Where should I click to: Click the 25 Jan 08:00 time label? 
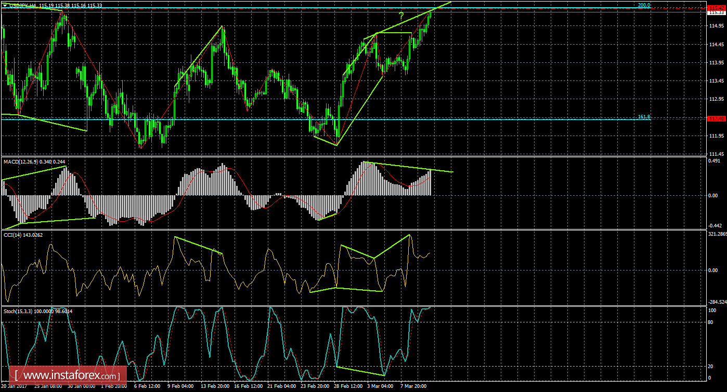(x=48, y=387)
